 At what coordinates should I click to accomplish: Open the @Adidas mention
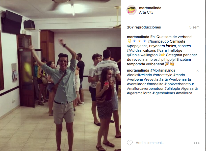(x=134, y=50)
